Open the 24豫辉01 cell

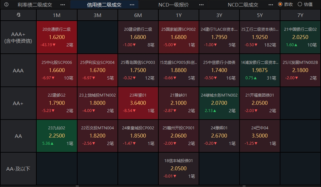[x=219, y=136]
